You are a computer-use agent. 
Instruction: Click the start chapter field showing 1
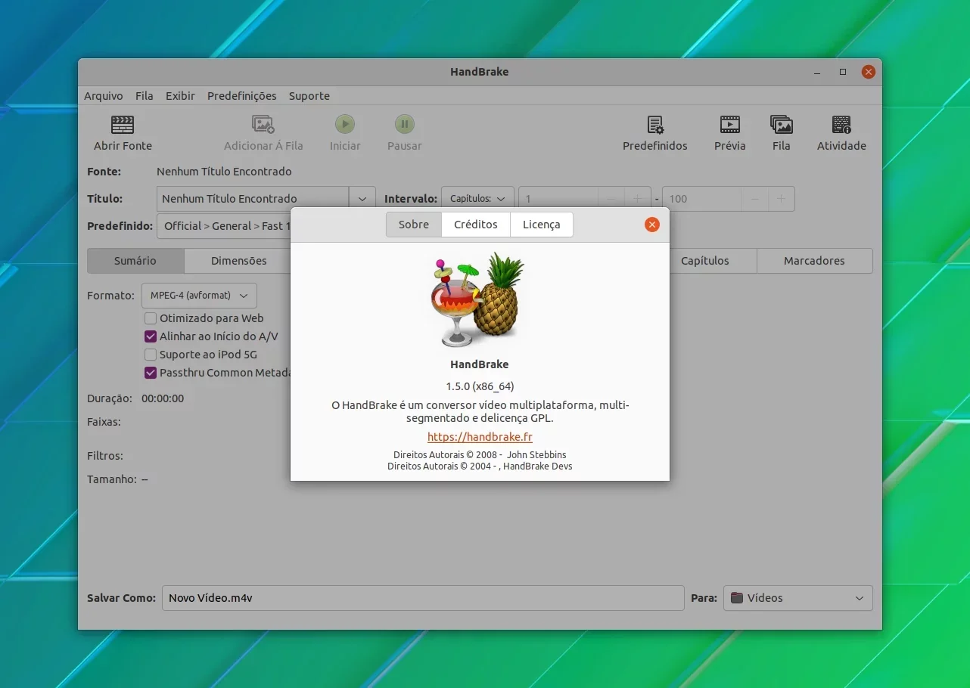558,199
